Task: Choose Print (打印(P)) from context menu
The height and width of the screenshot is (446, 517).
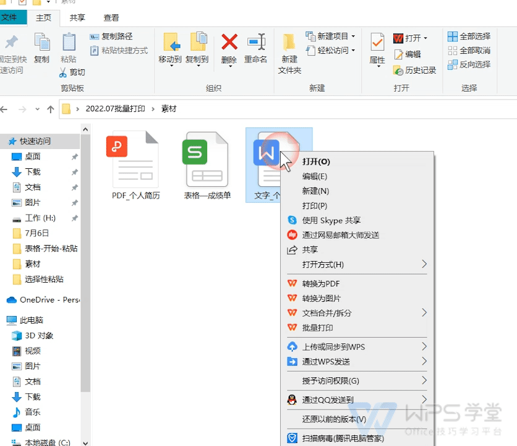Action: point(357,206)
